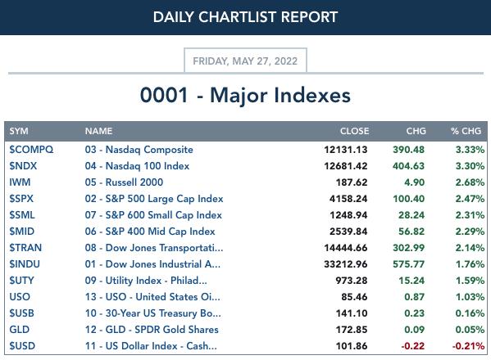Open the $INDU symbol link
The height and width of the screenshot is (360, 491).
tap(25, 264)
